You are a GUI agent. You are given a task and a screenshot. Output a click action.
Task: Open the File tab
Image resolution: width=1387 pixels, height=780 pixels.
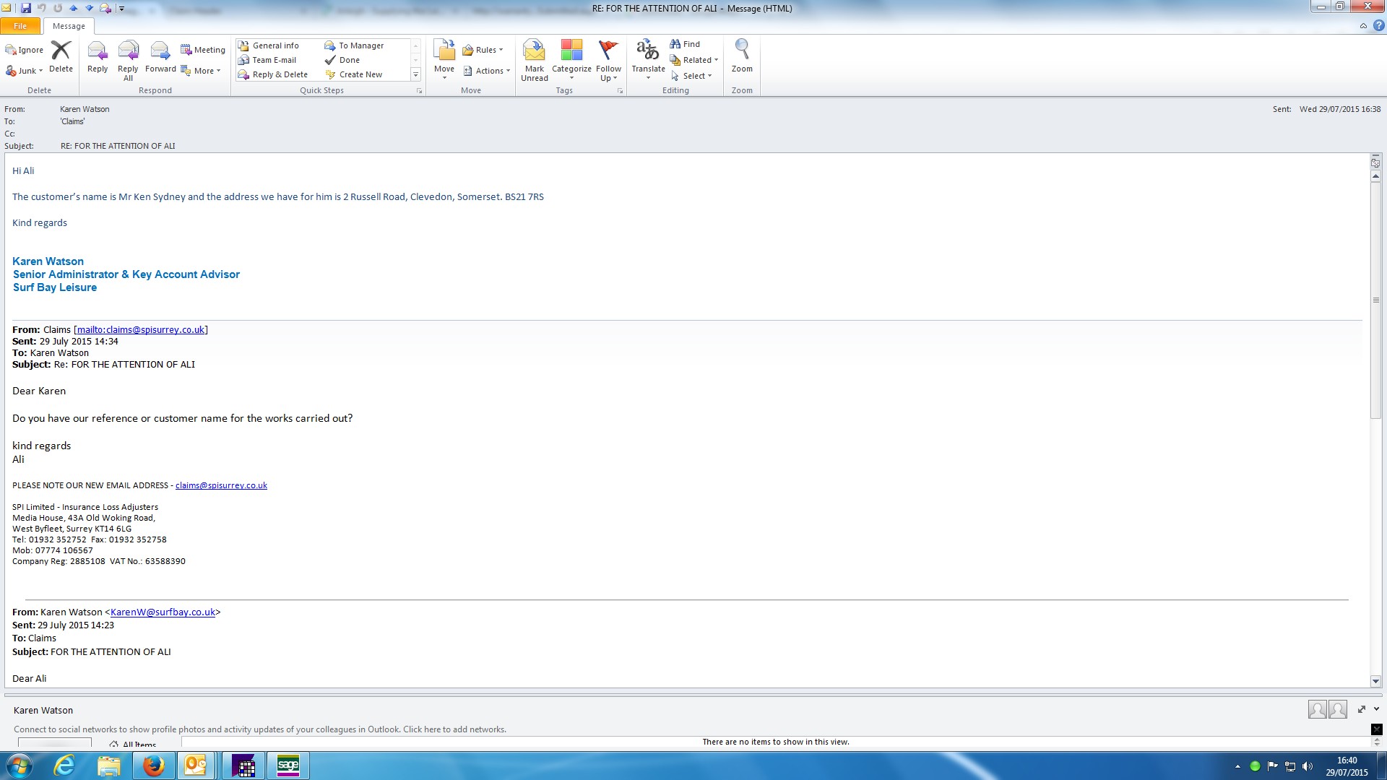pos(20,26)
